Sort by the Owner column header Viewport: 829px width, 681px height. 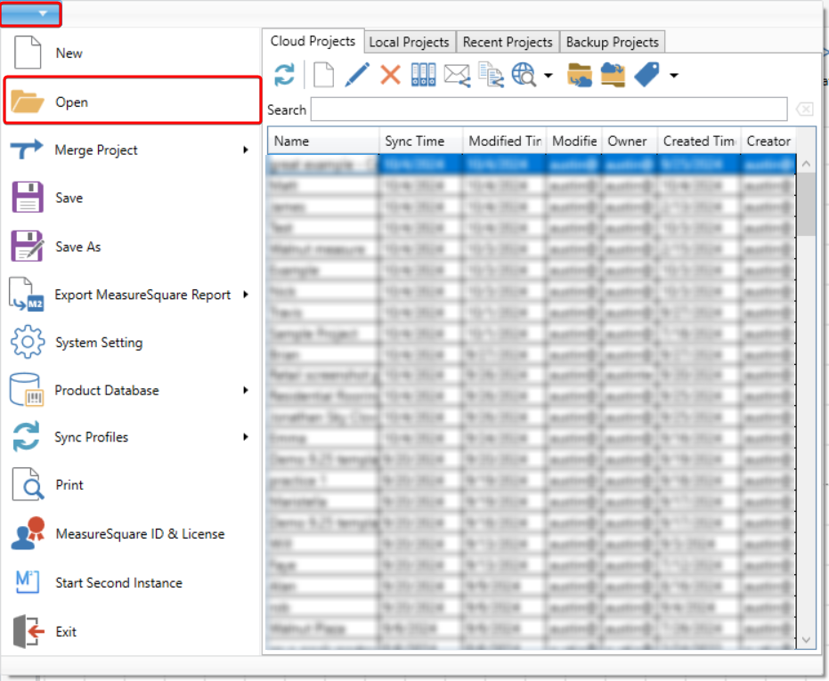[630, 142]
